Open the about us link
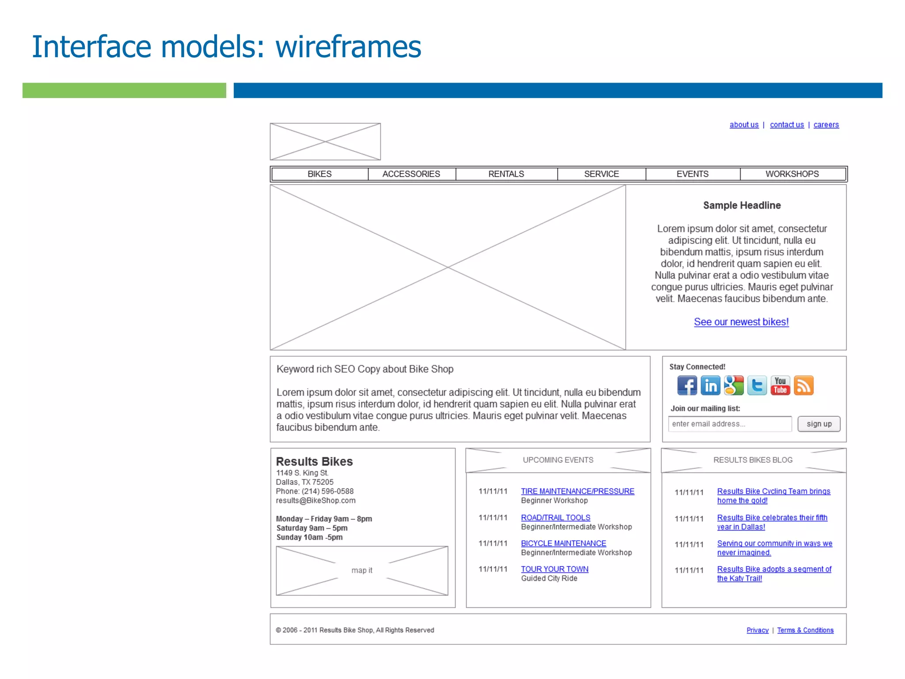 pos(744,125)
